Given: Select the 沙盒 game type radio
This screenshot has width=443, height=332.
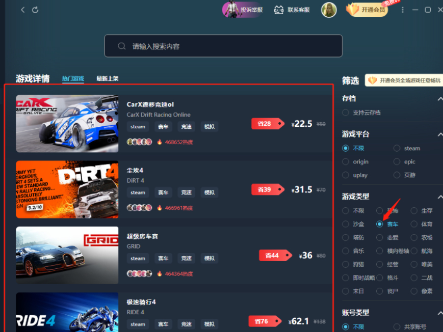Looking at the screenshot, I should 345,224.
